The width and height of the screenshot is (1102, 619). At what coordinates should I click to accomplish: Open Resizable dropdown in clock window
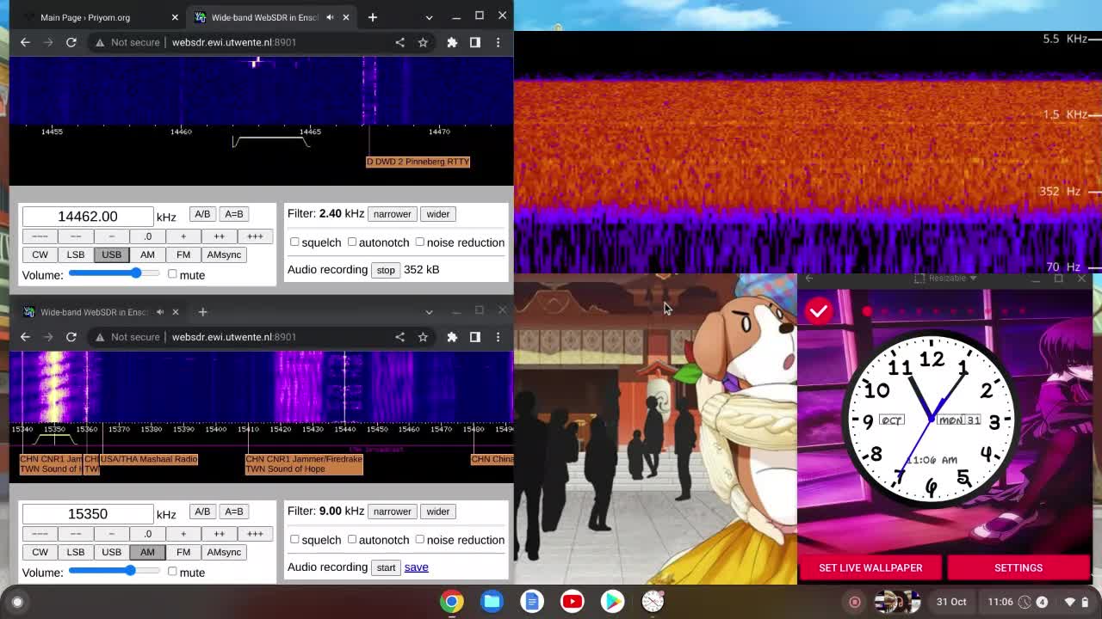click(x=946, y=278)
